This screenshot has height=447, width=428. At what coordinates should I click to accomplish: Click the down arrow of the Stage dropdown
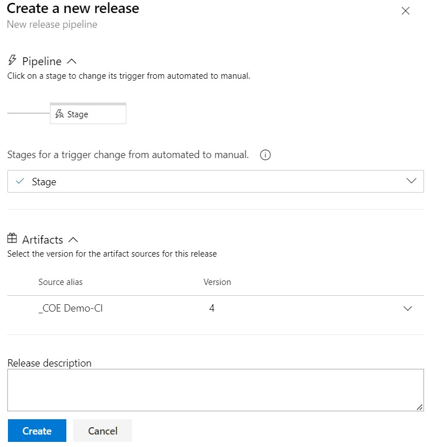coord(412,181)
